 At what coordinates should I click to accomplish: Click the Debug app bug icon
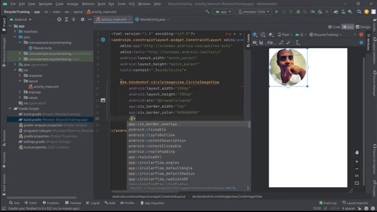point(298,12)
